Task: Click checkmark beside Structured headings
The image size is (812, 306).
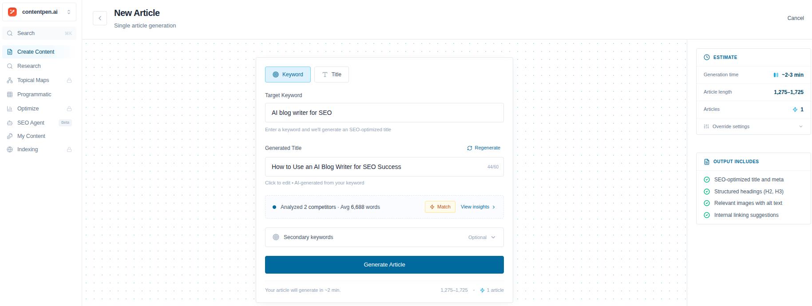Action: point(707,192)
